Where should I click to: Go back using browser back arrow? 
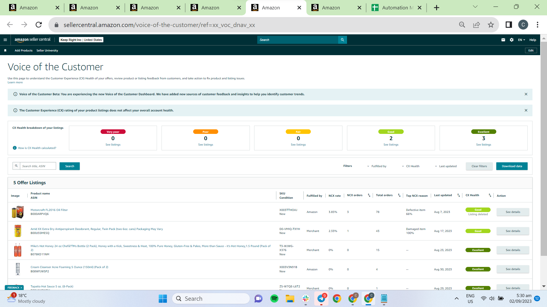[x=10, y=25]
